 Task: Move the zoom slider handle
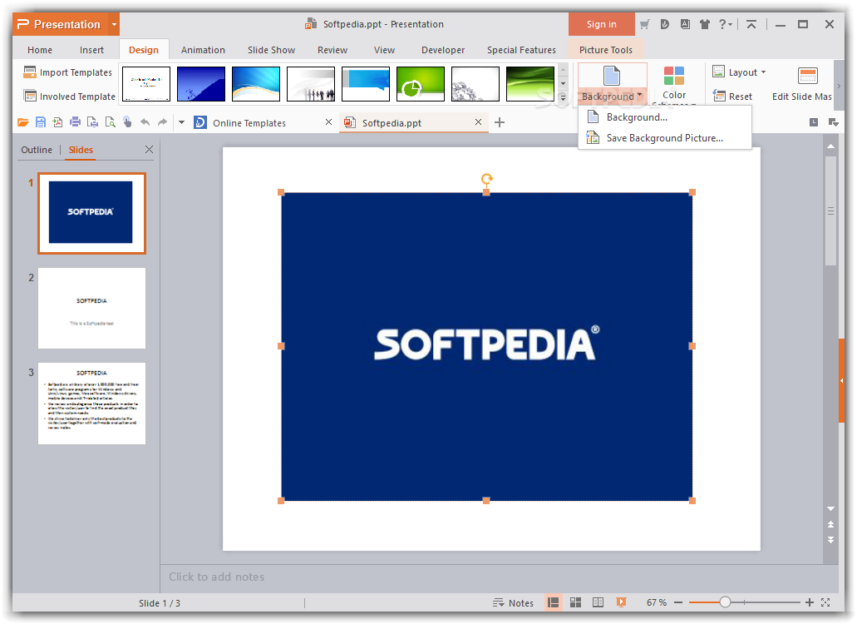point(725,602)
